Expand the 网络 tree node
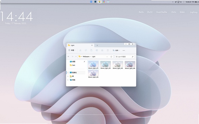The height and width of the screenshot is (124, 199). 68,80
